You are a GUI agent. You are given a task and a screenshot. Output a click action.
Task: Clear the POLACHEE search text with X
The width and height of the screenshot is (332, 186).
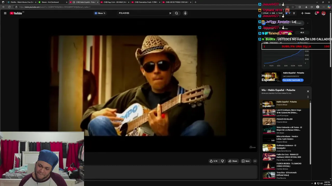pyautogui.click(x=170, y=13)
